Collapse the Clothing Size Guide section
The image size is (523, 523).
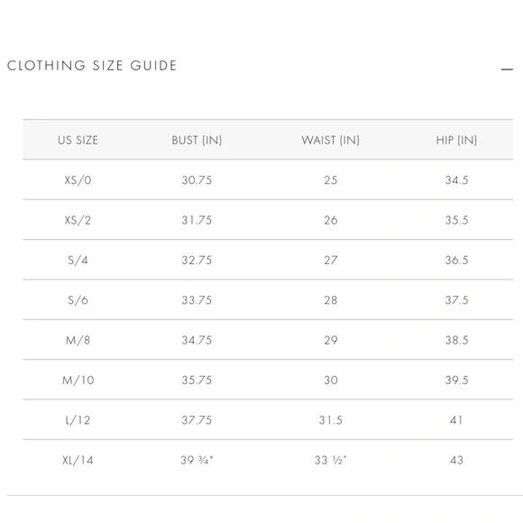(507, 69)
